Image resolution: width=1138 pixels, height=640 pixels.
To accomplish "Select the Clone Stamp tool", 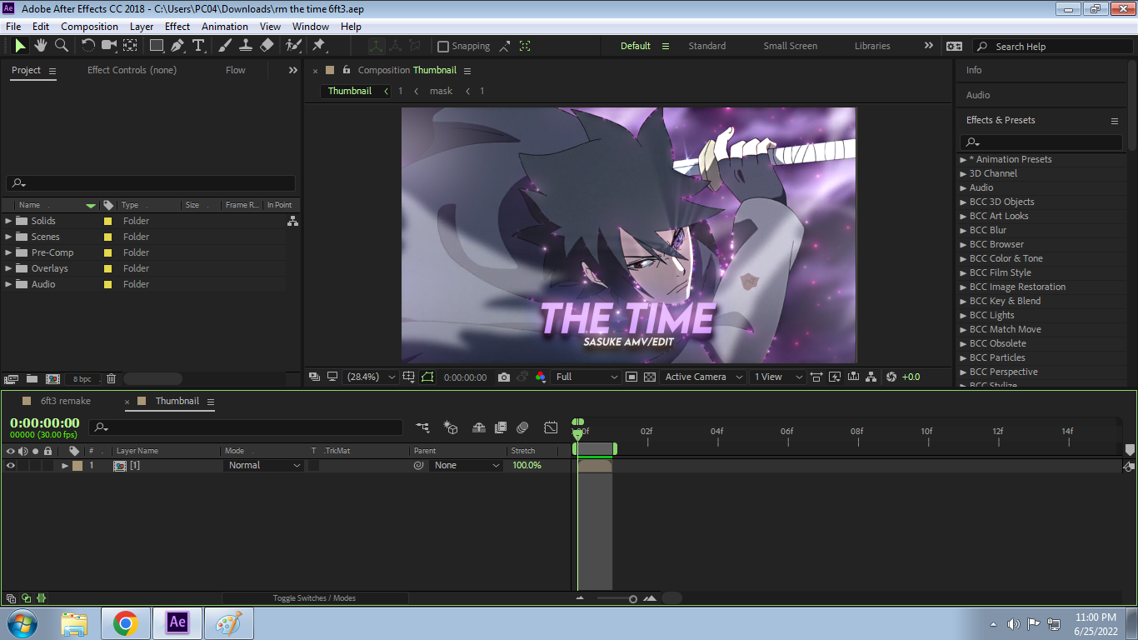I will (x=246, y=46).
